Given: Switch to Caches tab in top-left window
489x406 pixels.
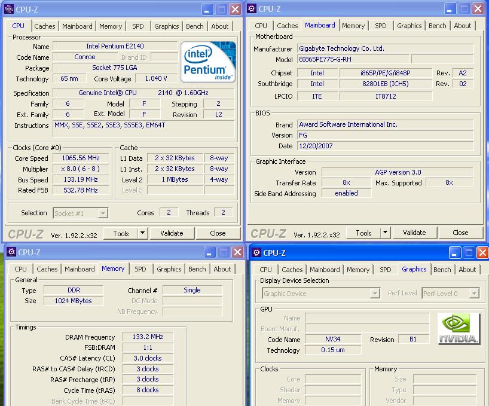Looking at the screenshot, I should [x=45, y=26].
